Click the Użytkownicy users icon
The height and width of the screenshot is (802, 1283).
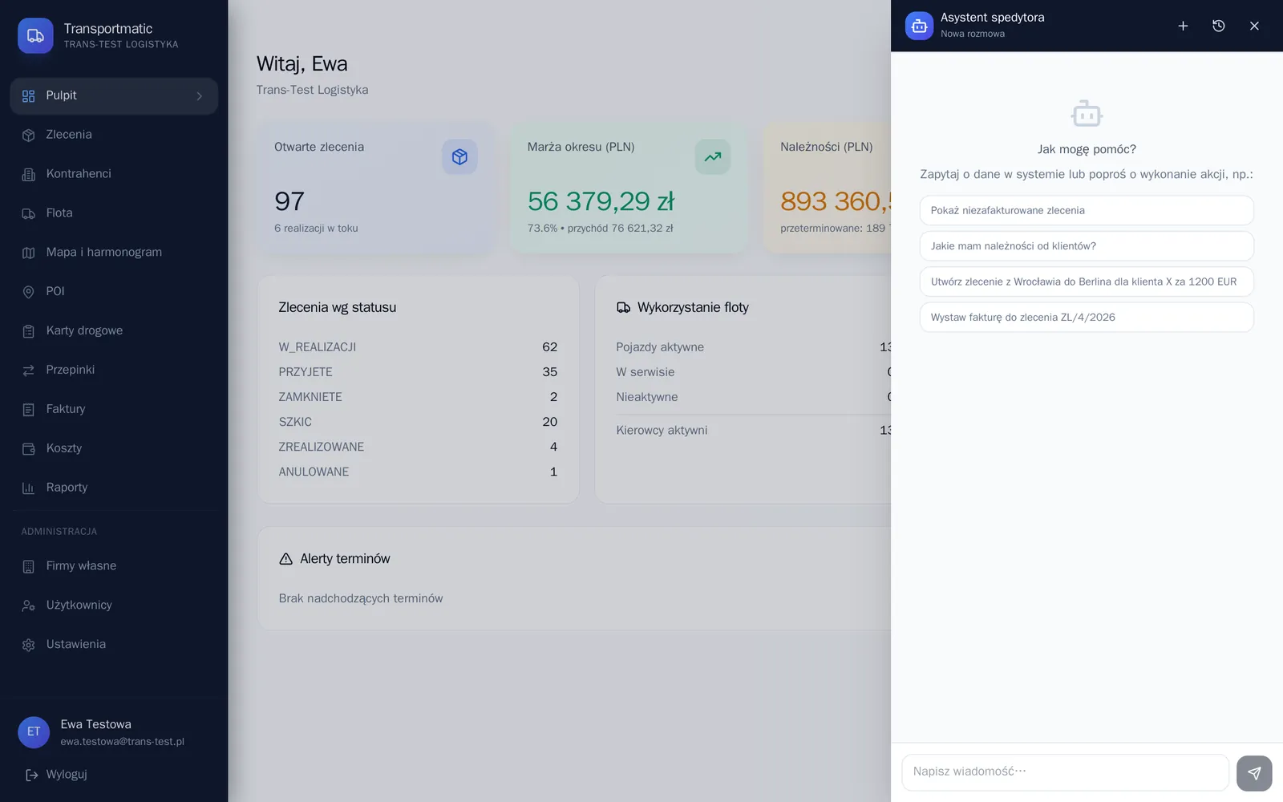(29, 606)
